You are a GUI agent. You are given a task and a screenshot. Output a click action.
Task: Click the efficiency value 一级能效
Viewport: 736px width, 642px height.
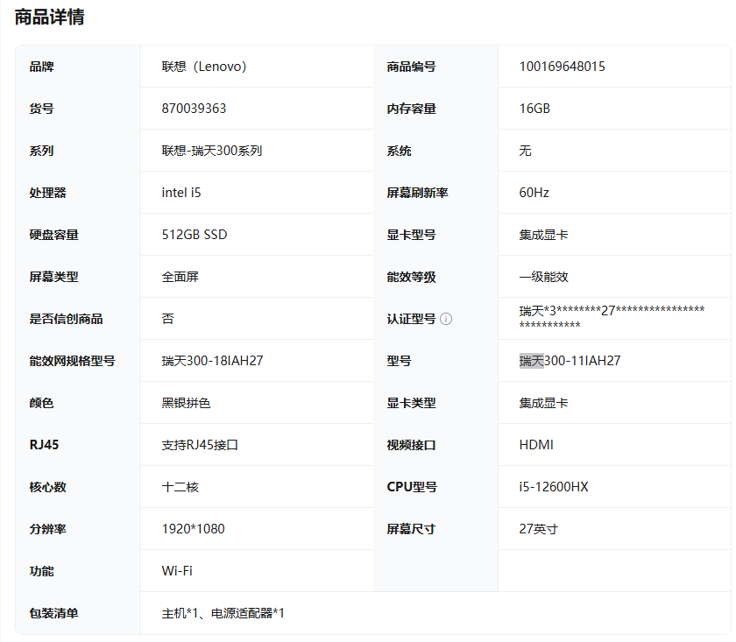coord(543,277)
